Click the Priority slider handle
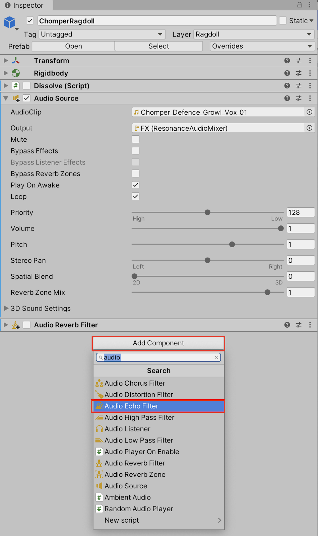Viewport: 318px width, 536px height. tap(207, 212)
